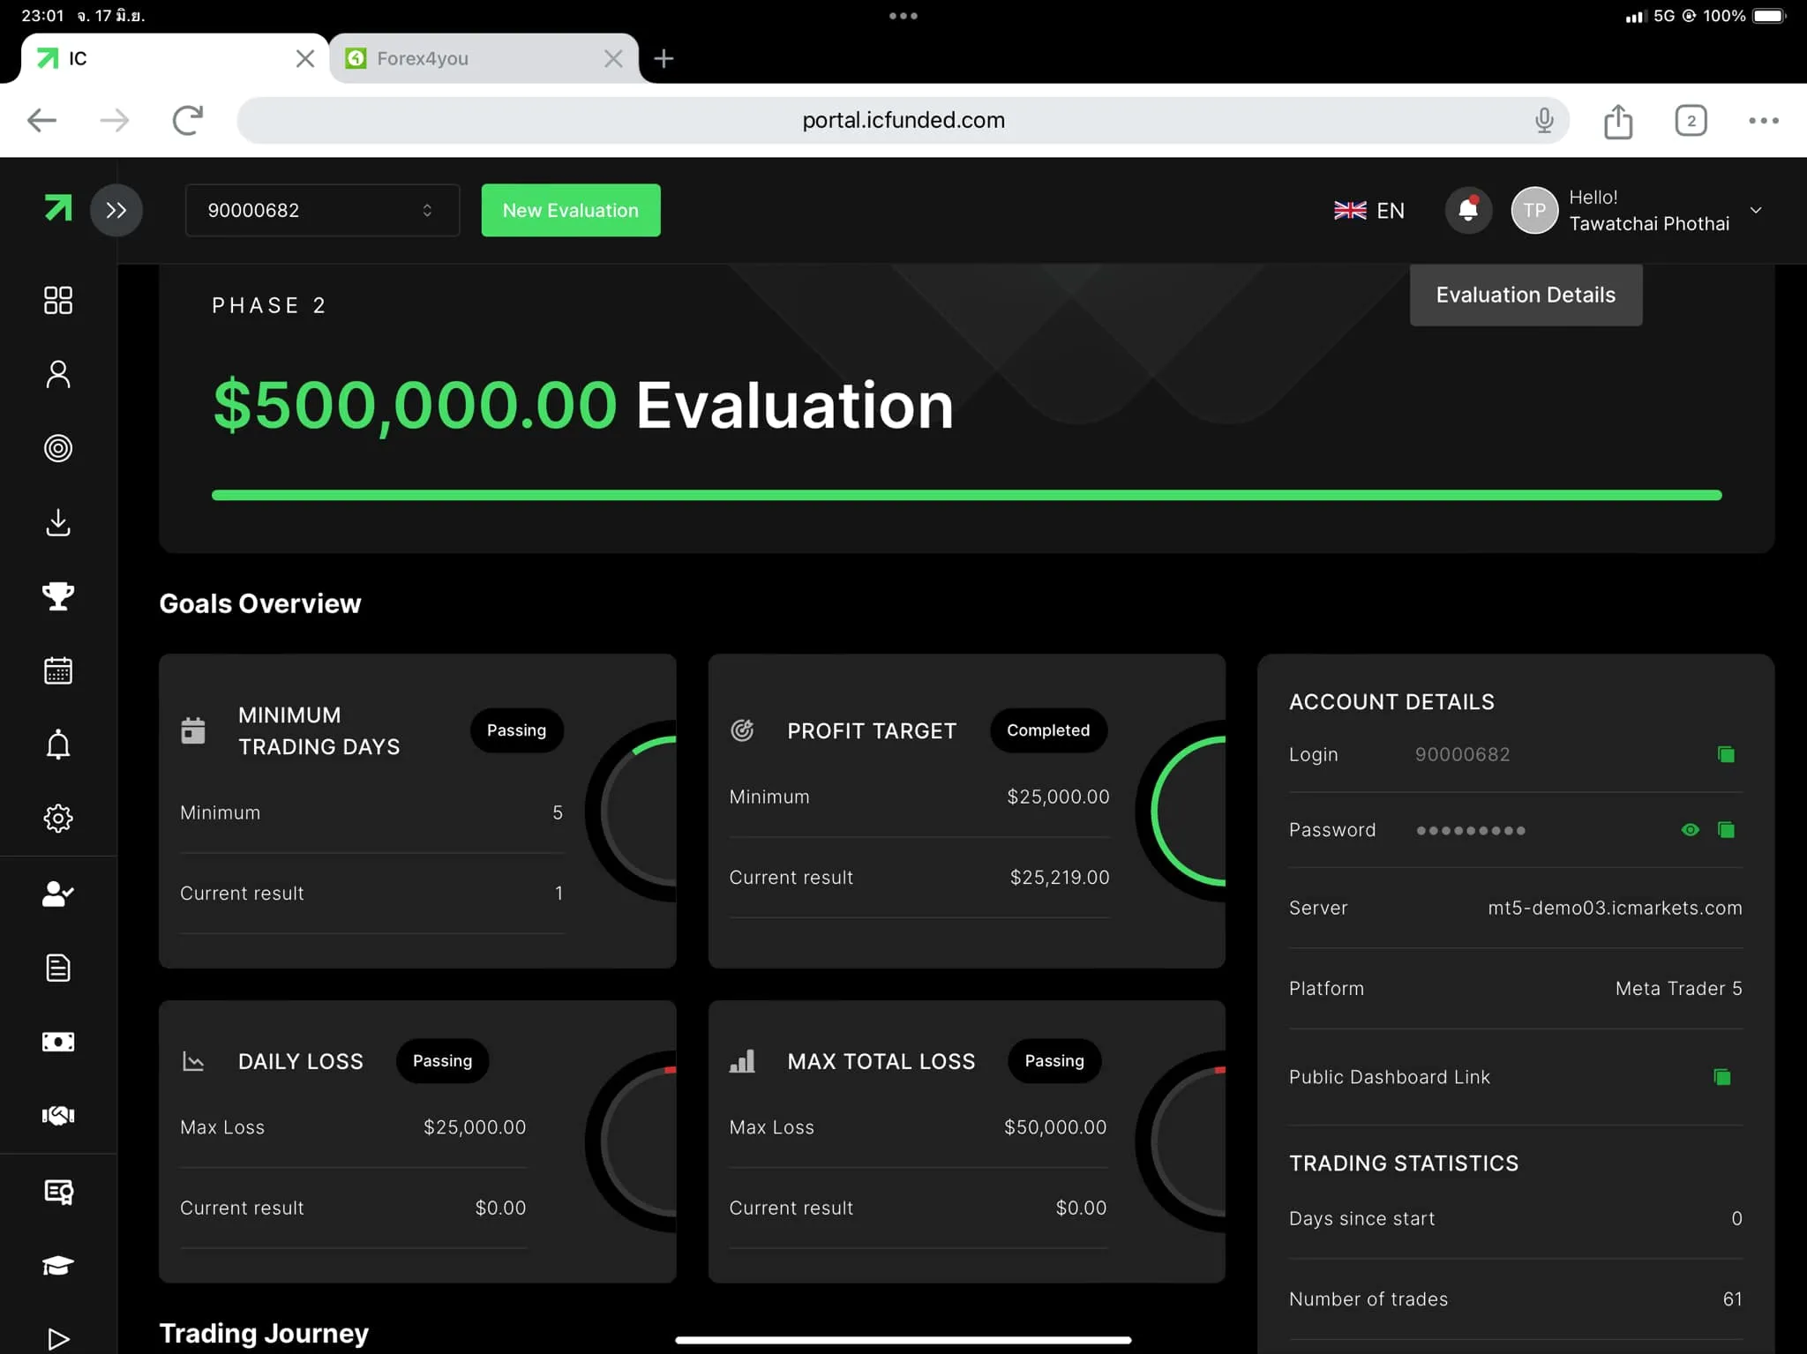1807x1354 pixels.
Task: Open the browser three-dot more menu
Action: coord(1763,120)
